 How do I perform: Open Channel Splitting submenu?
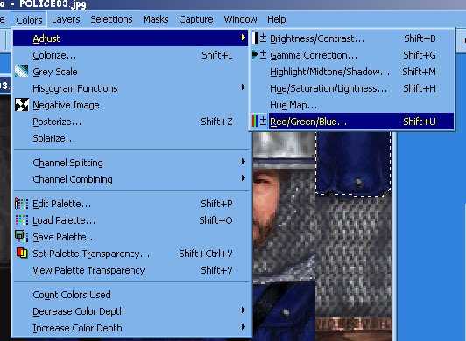(131, 163)
